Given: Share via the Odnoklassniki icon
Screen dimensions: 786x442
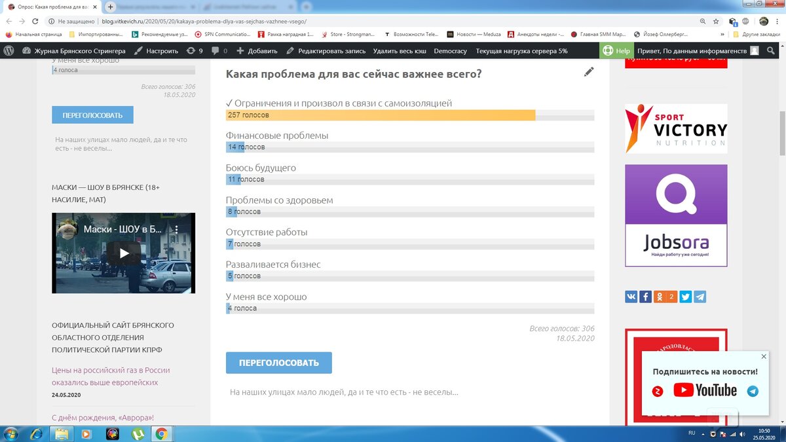Looking at the screenshot, I should coord(665,297).
